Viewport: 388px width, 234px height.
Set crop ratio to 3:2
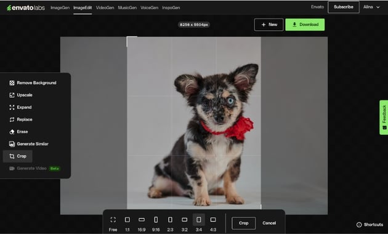pos(184,224)
